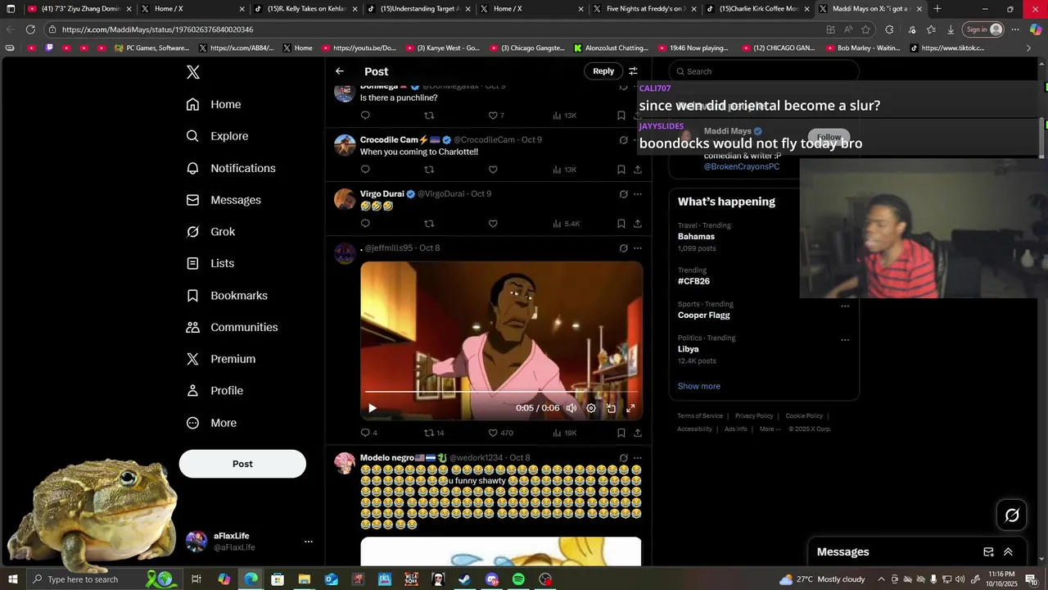Image resolution: width=1048 pixels, height=590 pixels.
Task: Reply to Crocodile Cam's comment
Action: click(x=365, y=170)
